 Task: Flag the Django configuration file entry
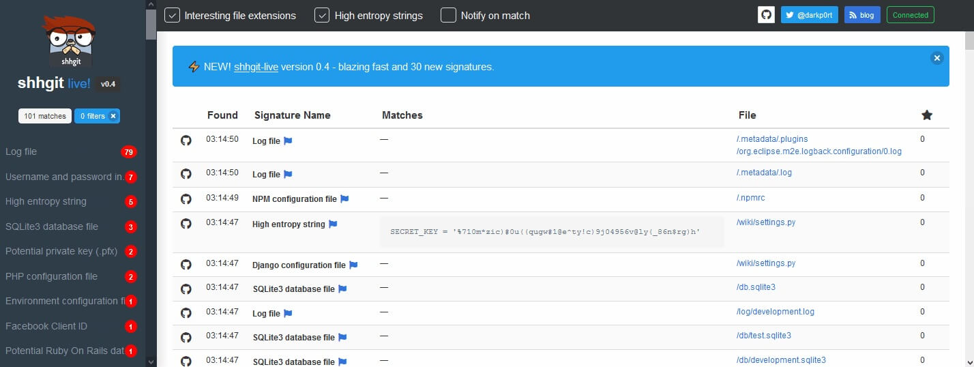click(353, 265)
